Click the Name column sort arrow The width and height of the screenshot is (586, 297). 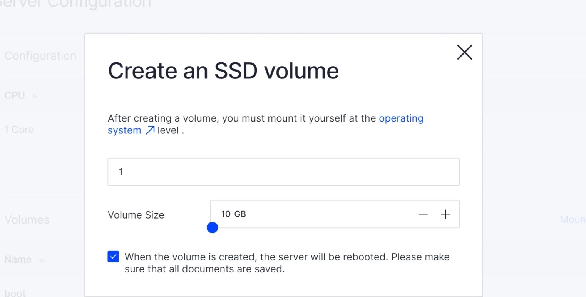(41, 260)
